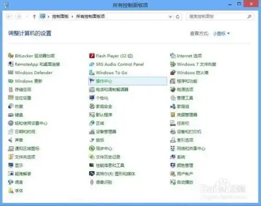Open the 疑难解答 link
This screenshot has height=206, width=261.
[x=23, y=174]
